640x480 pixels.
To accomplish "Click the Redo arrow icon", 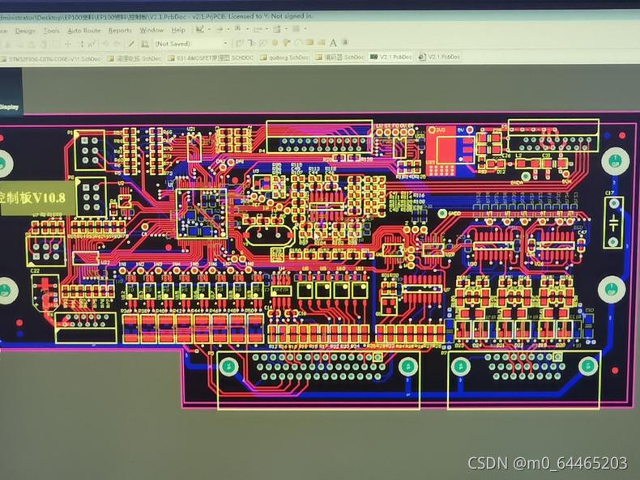I will (x=117, y=44).
